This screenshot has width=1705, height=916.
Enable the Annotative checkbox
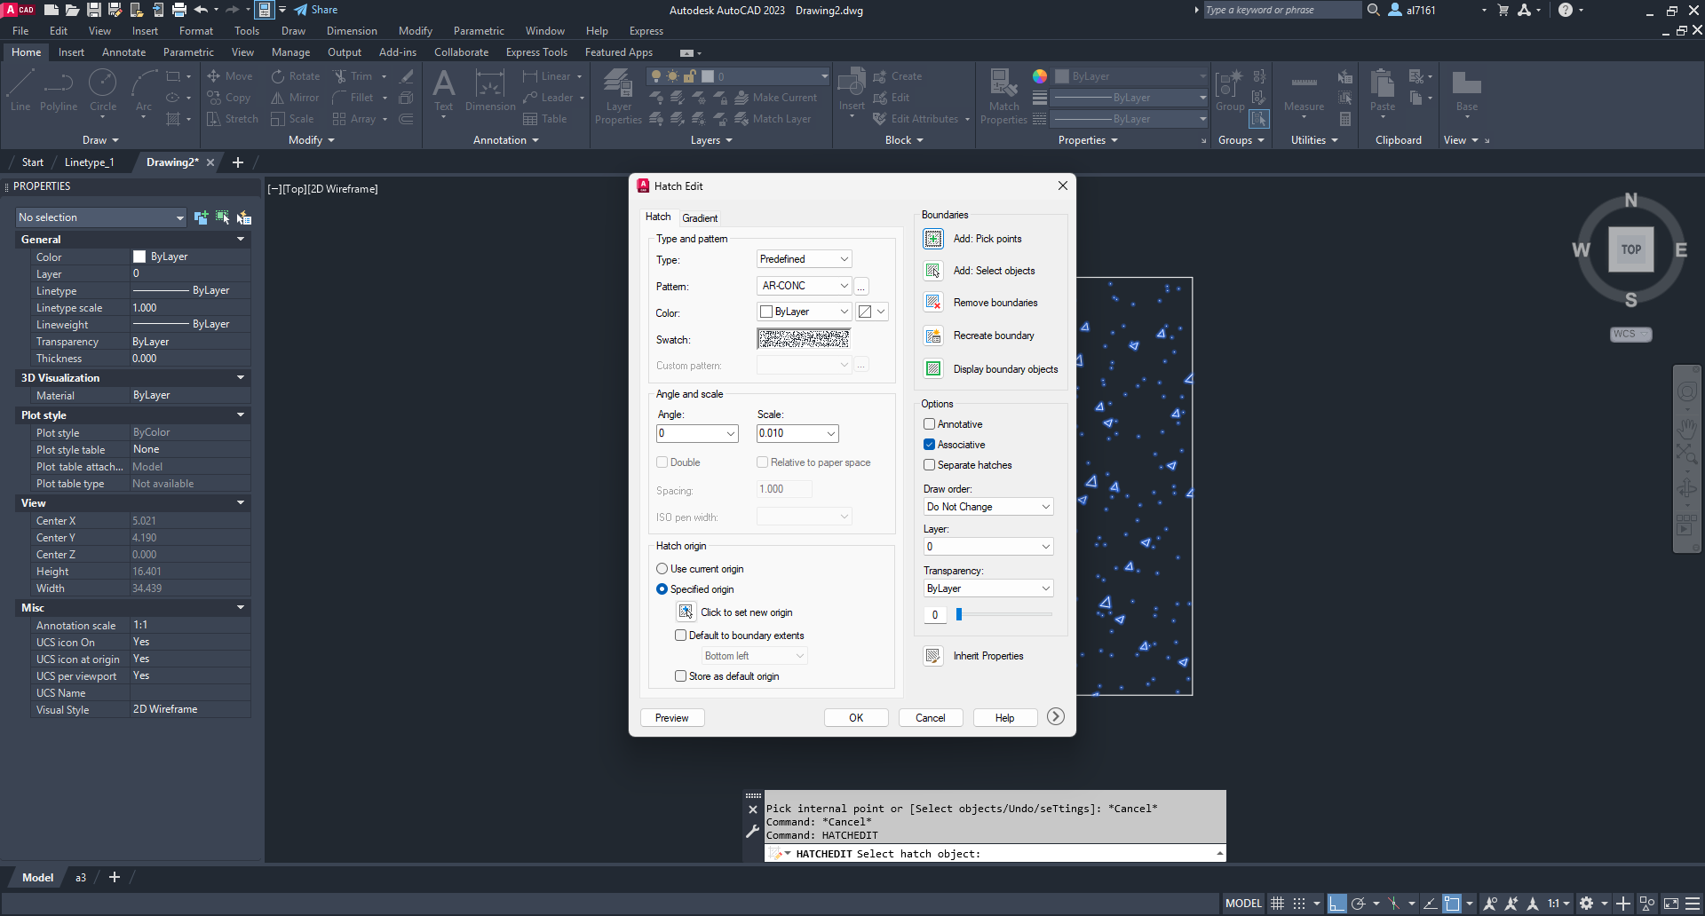click(930, 424)
